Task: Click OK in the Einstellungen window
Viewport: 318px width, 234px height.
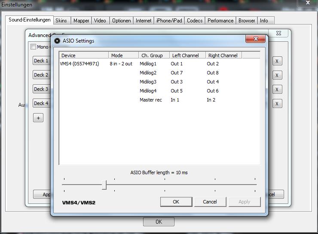Action: [159, 222]
